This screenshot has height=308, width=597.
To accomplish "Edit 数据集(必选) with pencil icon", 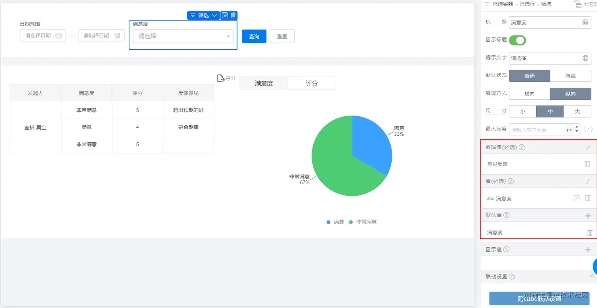I will pyautogui.click(x=588, y=147).
